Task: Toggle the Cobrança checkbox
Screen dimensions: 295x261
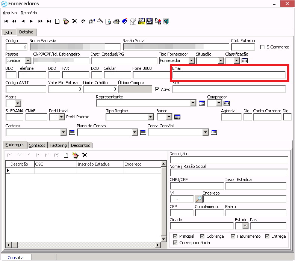Action: tap(203, 236)
